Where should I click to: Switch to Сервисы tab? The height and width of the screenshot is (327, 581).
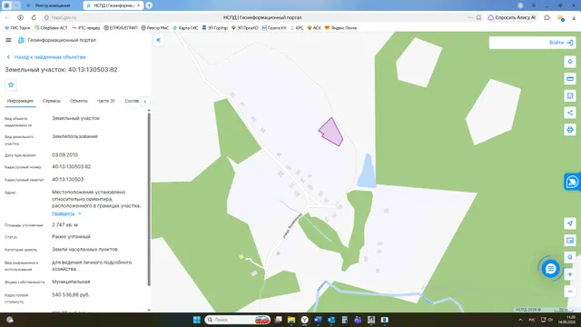click(x=52, y=101)
